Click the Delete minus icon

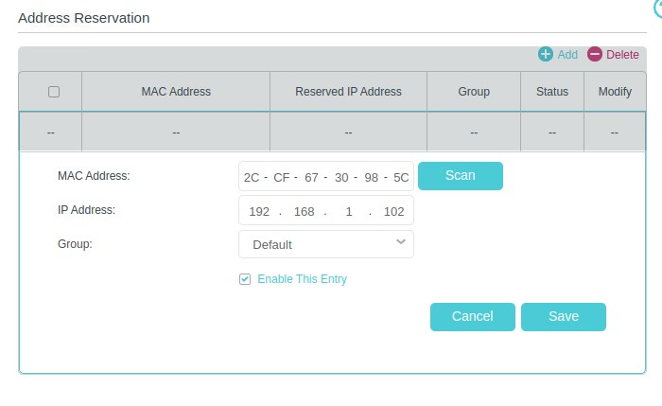point(595,55)
